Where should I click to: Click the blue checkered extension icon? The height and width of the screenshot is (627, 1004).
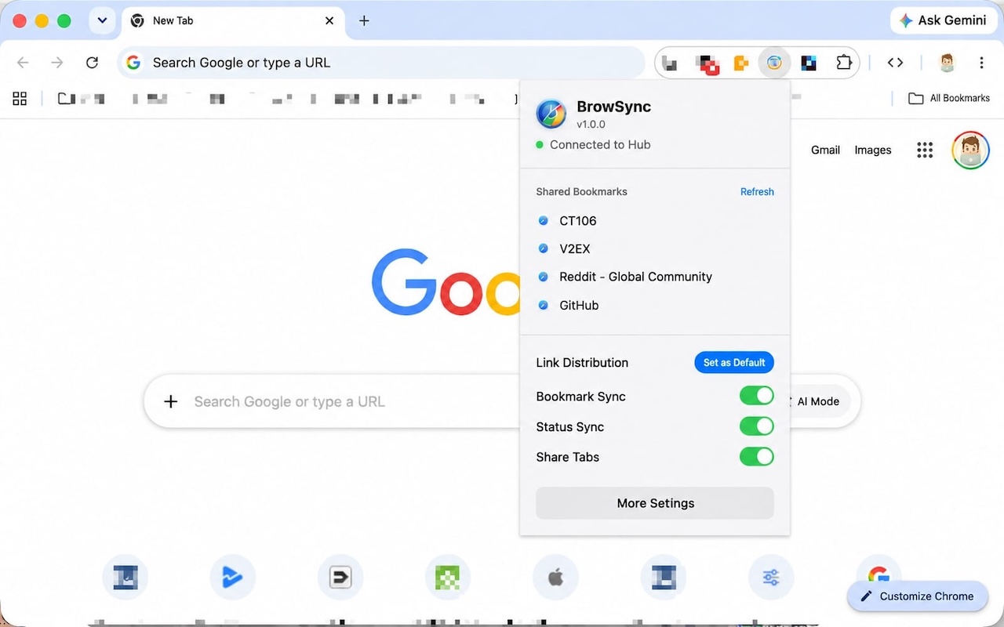click(x=809, y=63)
